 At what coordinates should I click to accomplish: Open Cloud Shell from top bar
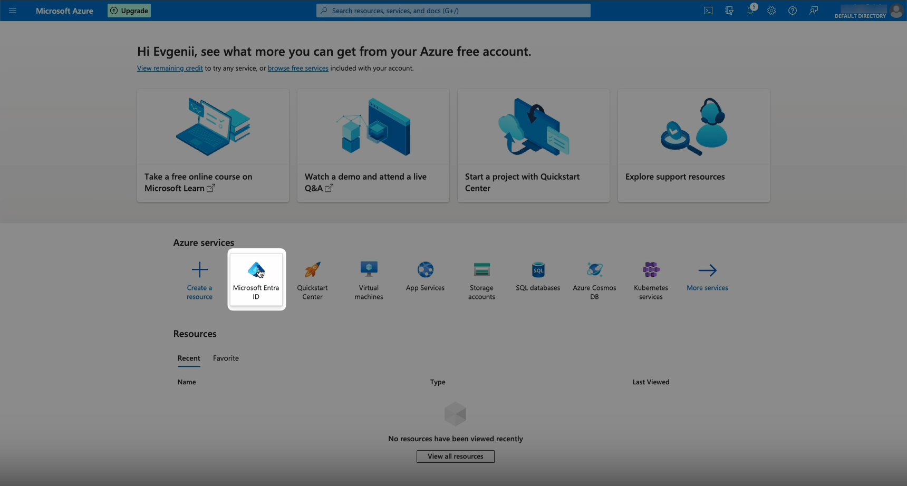(x=708, y=11)
